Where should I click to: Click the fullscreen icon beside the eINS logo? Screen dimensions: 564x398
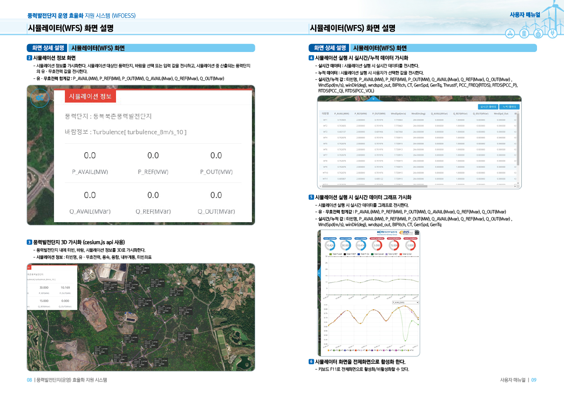pyautogui.click(x=417, y=233)
